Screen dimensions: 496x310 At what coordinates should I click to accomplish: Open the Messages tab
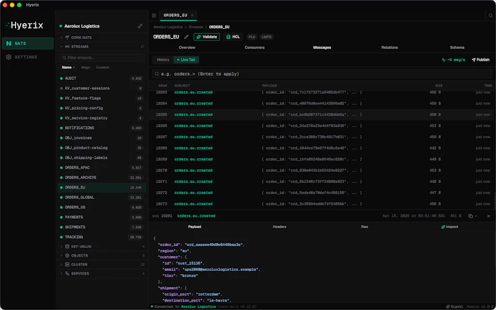(322, 47)
